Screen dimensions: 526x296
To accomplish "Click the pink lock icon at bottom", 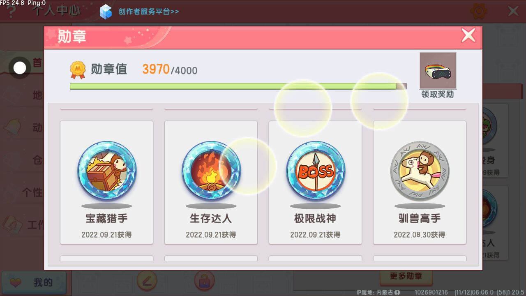I will pos(204,281).
